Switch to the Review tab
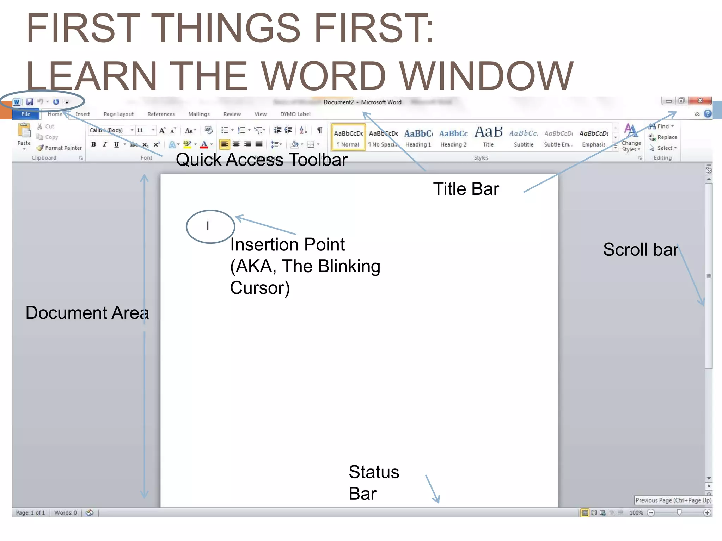722x541 pixels. click(x=232, y=114)
